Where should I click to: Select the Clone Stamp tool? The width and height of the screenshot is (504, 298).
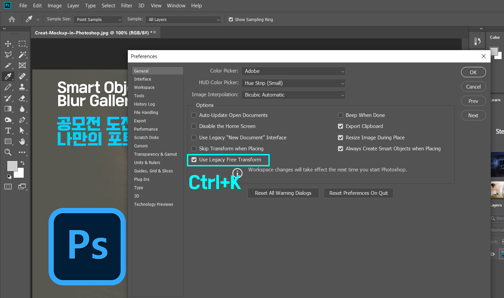point(22,87)
